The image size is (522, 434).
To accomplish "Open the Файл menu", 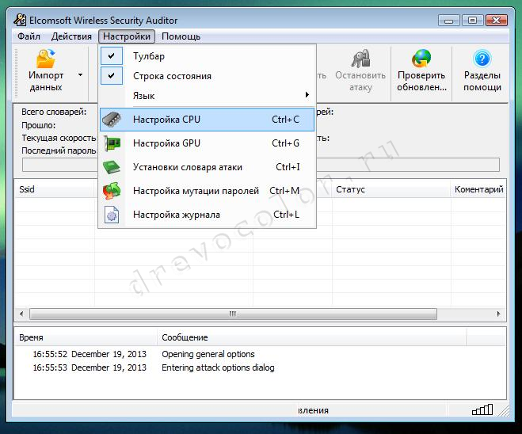I will point(29,36).
